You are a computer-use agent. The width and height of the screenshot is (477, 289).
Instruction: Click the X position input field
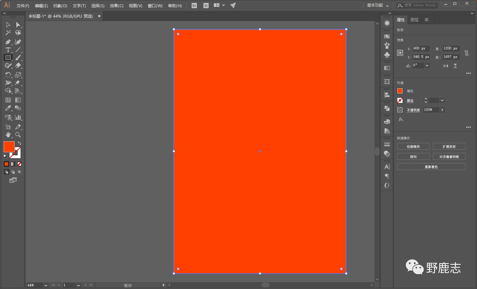coord(421,48)
